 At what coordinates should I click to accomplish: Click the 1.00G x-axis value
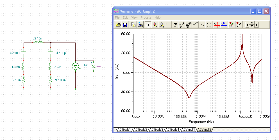[264, 116]
